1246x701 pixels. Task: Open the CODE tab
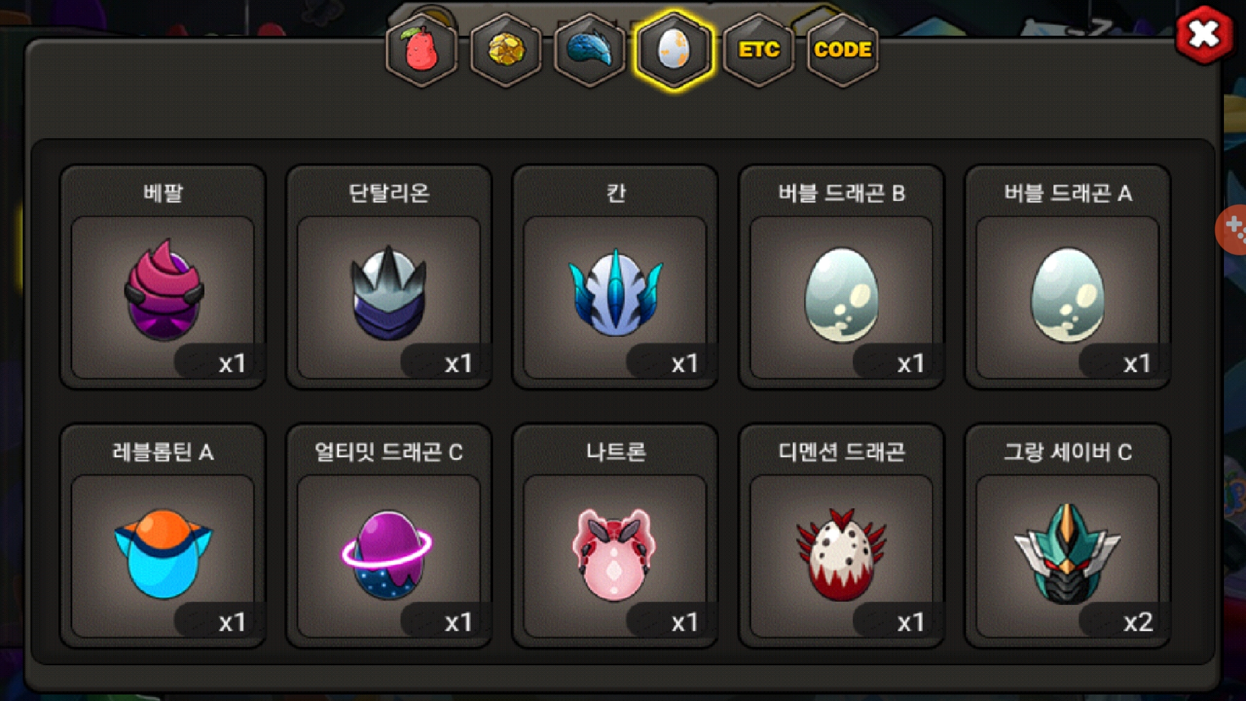842,50
